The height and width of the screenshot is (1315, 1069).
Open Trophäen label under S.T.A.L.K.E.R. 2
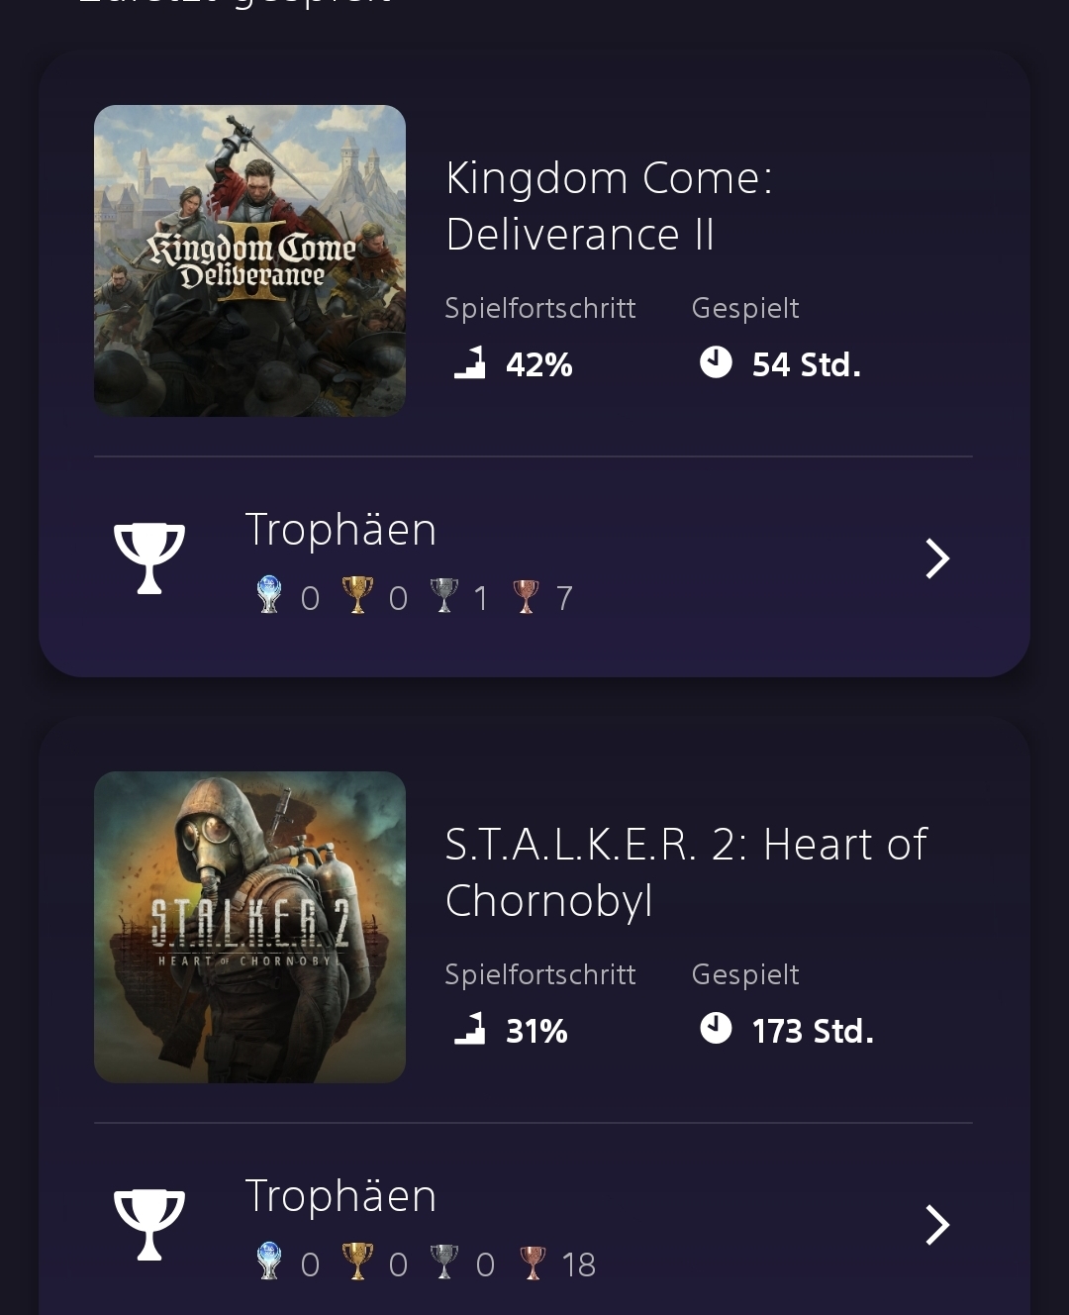click(340, 1196)
